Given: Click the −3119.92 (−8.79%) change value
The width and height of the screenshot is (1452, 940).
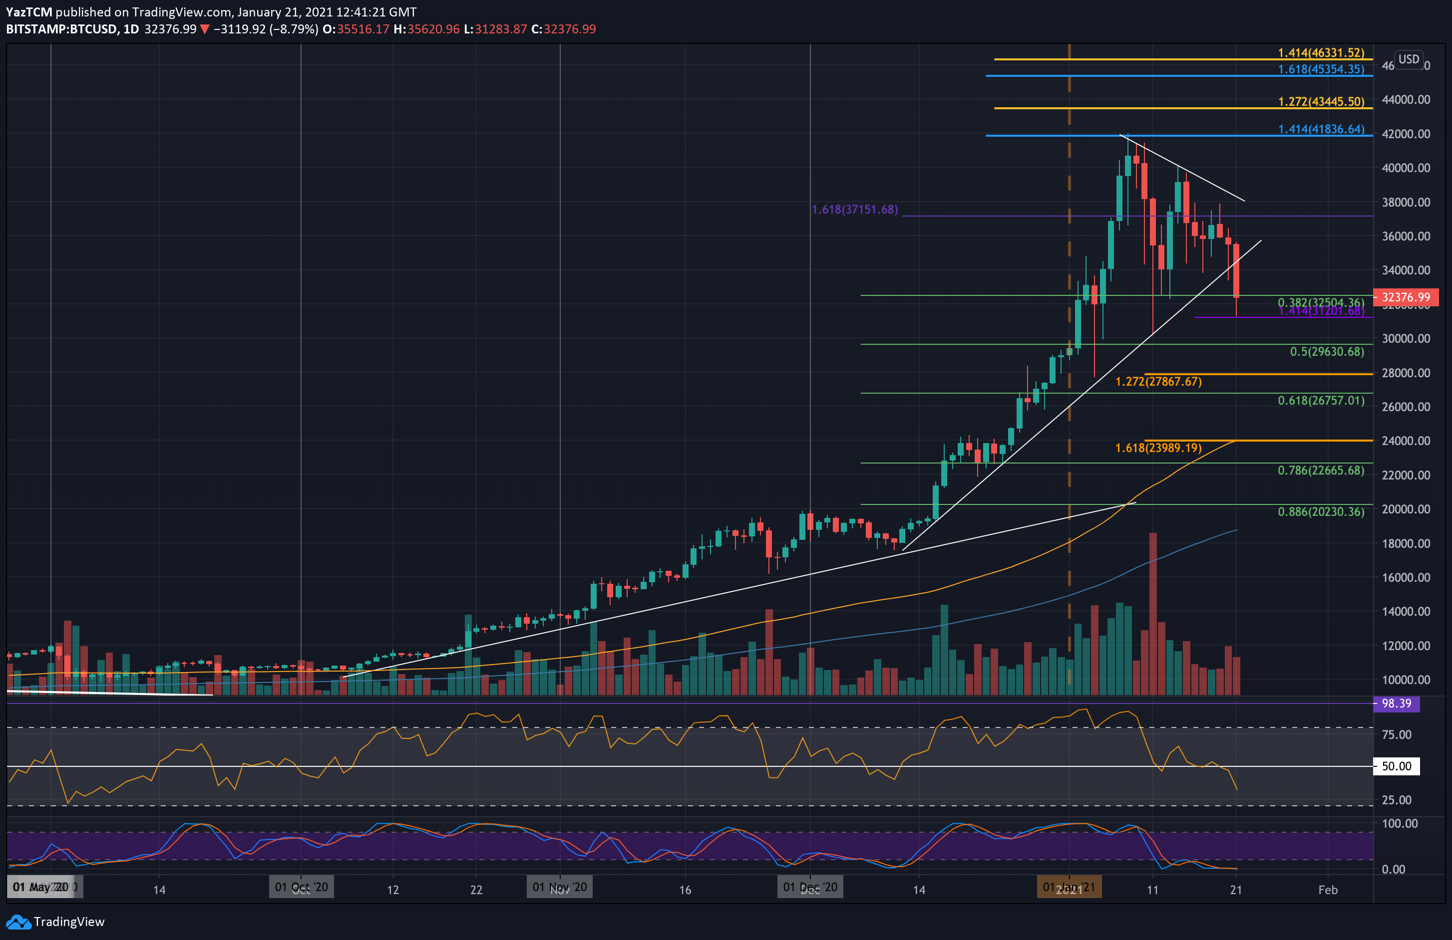Looking at the screenshot, I should (x=266, y=29).
